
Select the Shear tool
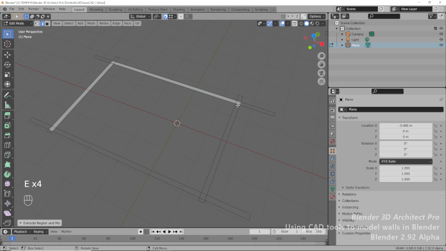pos(8,213)
